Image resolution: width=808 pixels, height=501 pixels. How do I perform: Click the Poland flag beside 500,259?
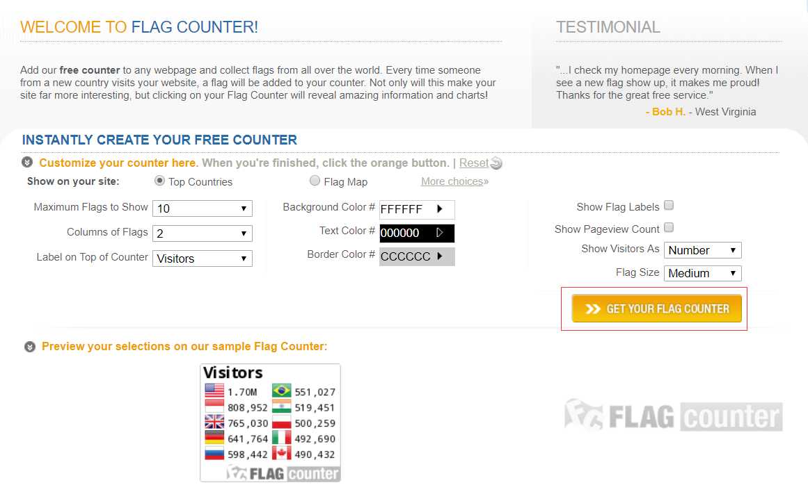point(281,422)
